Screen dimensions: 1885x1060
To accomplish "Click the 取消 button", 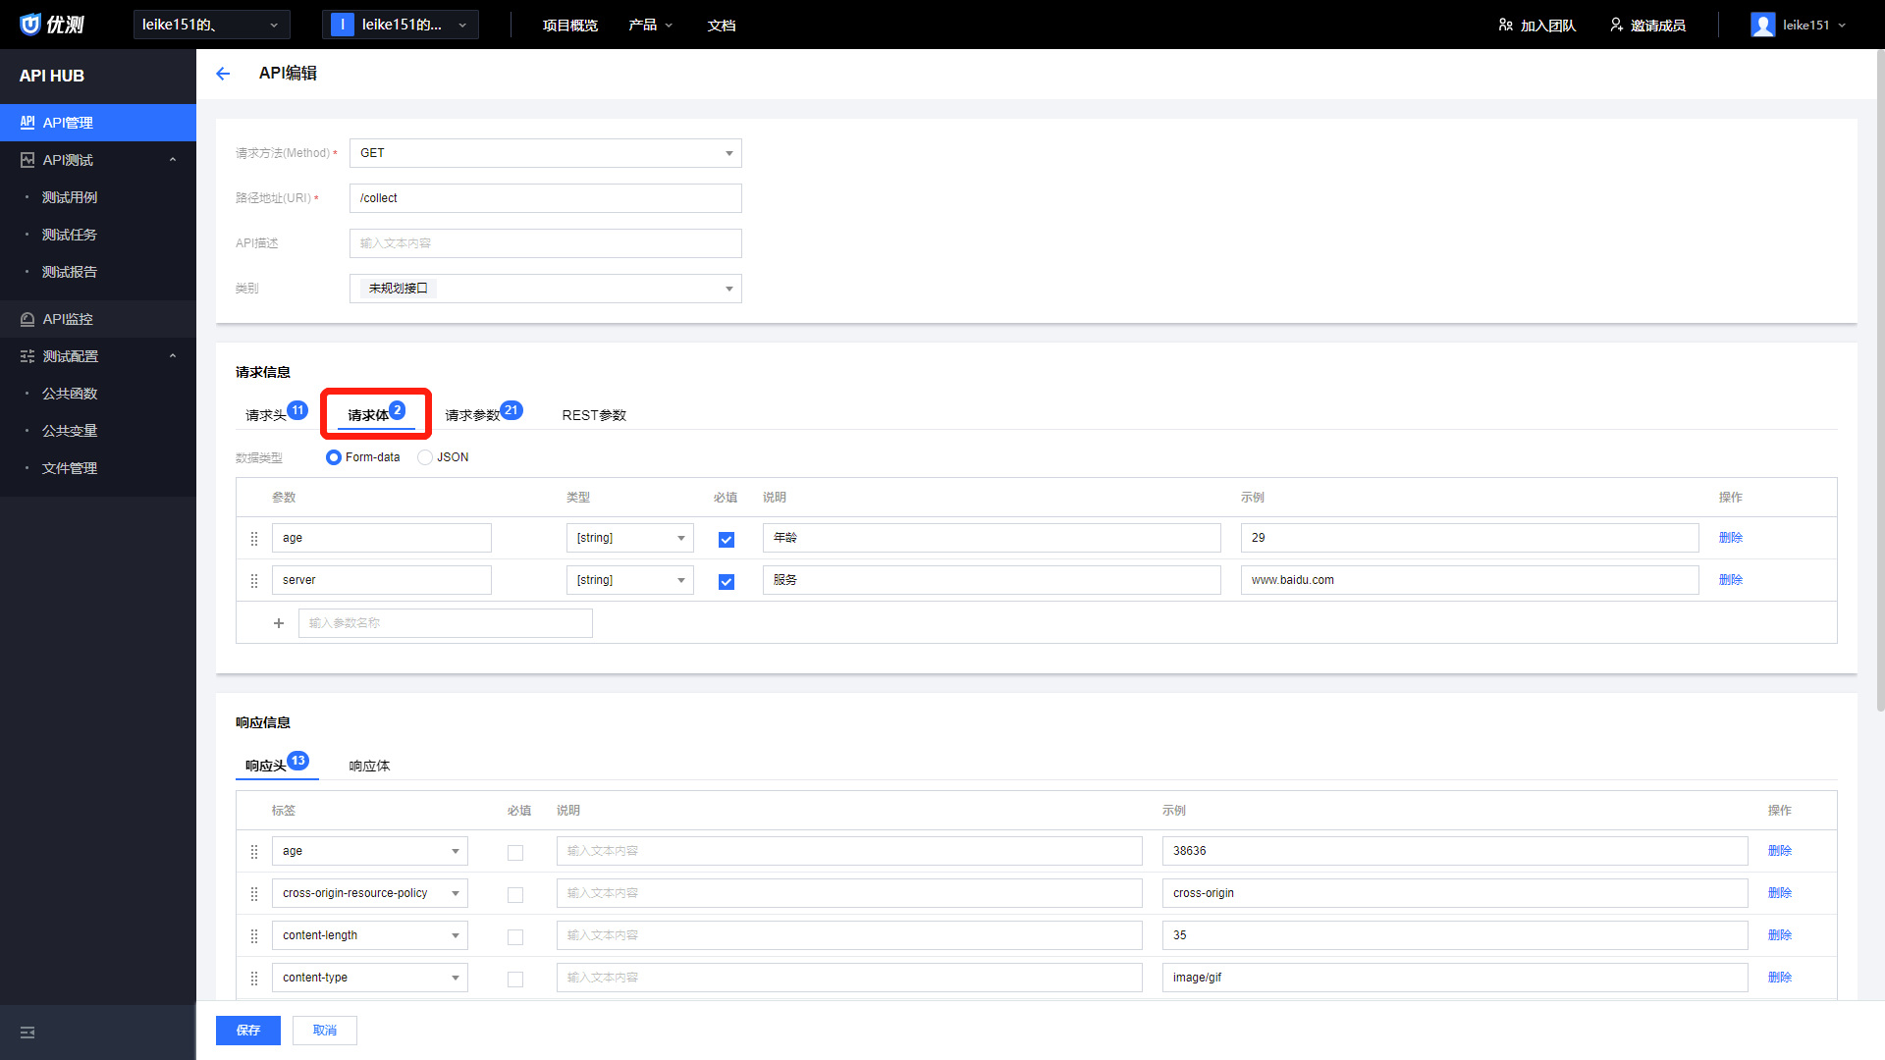I will (x=324, y=1029).
